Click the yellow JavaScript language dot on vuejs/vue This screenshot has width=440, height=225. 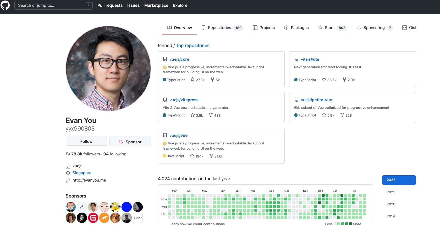pyautogui.click(x=164, y=156)
